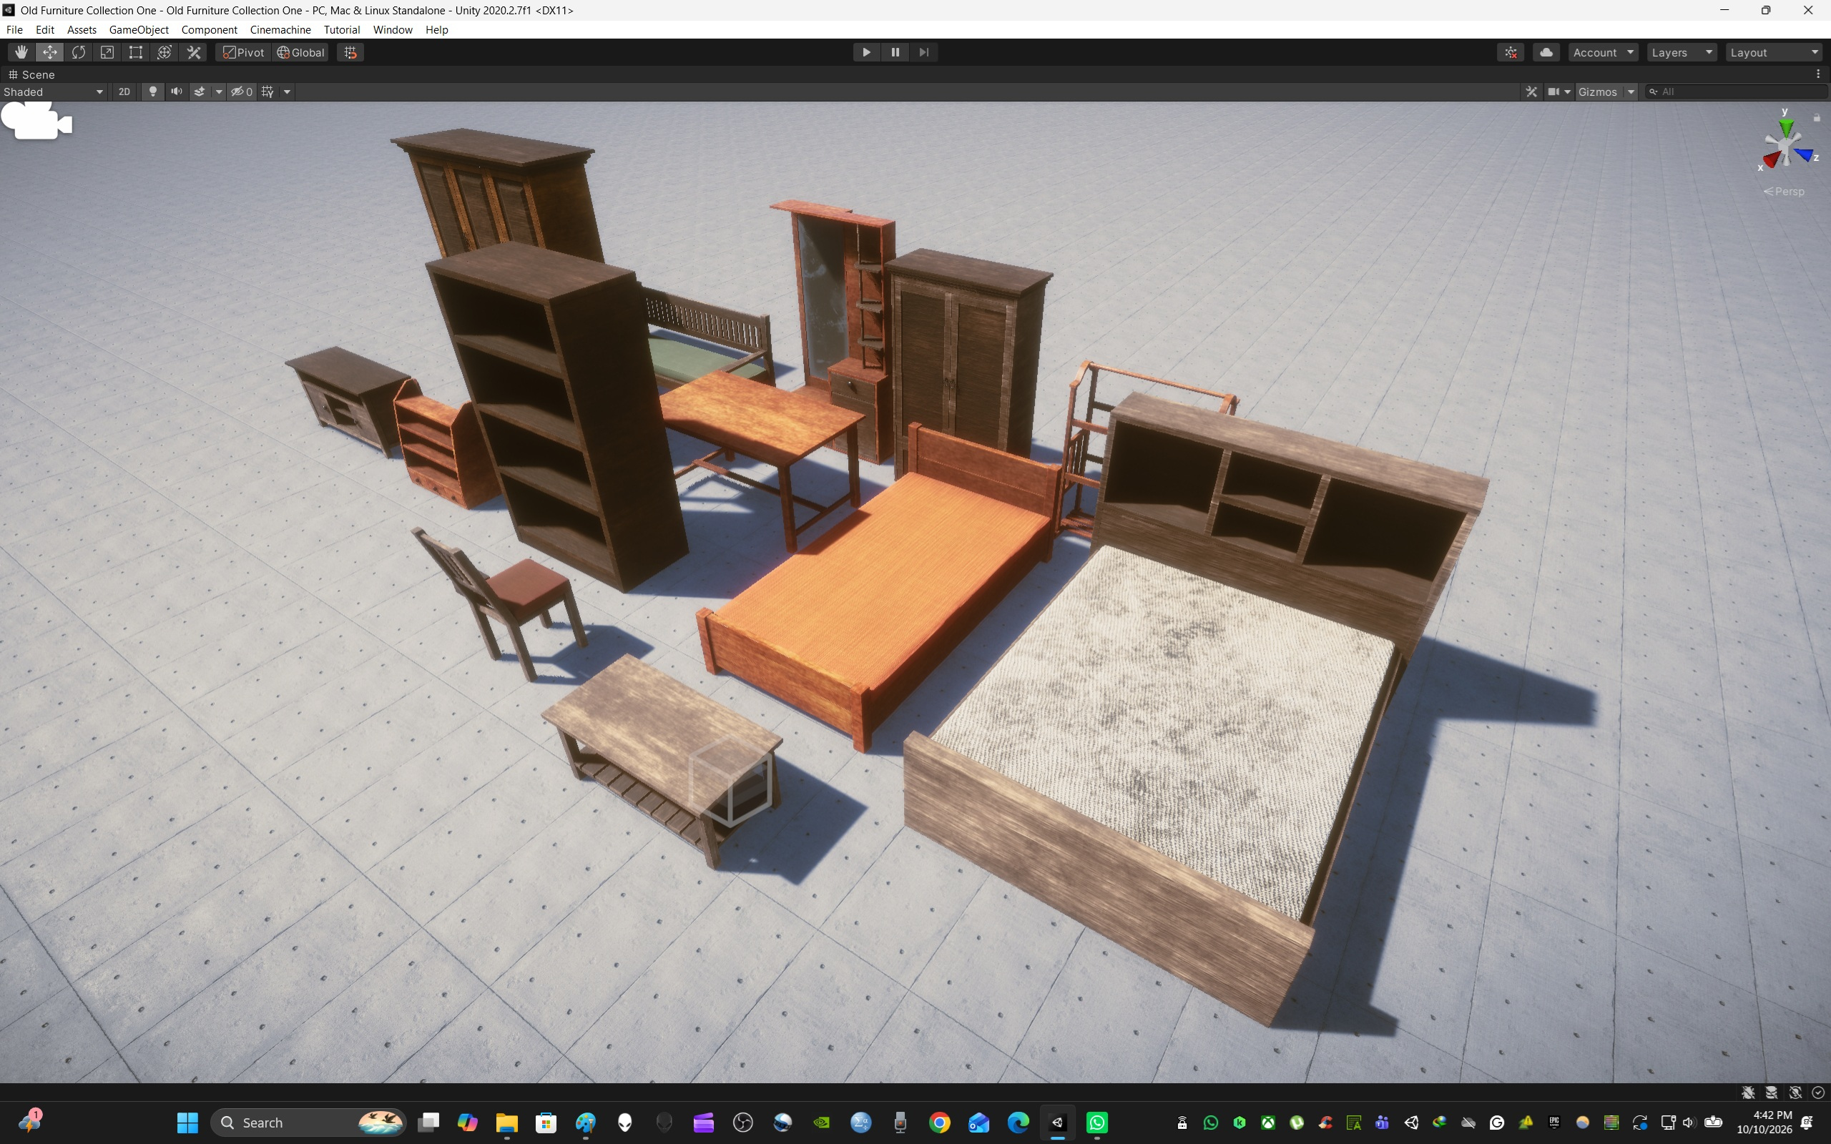
Task: Toggle Pivot handle position
Action: coord(244,52)
